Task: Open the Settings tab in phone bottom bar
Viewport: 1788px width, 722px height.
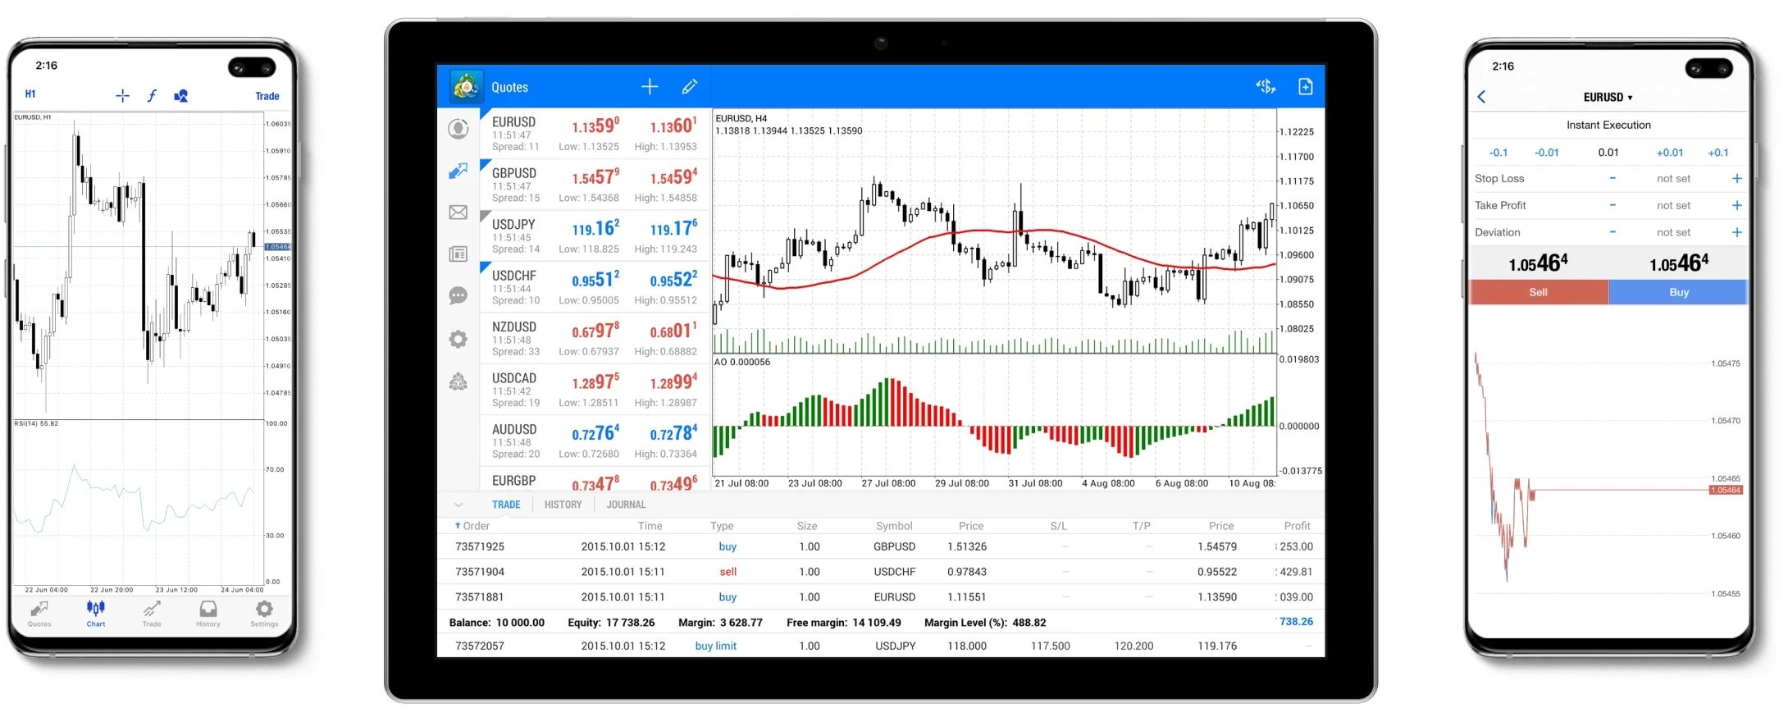Action: [264, 613]
